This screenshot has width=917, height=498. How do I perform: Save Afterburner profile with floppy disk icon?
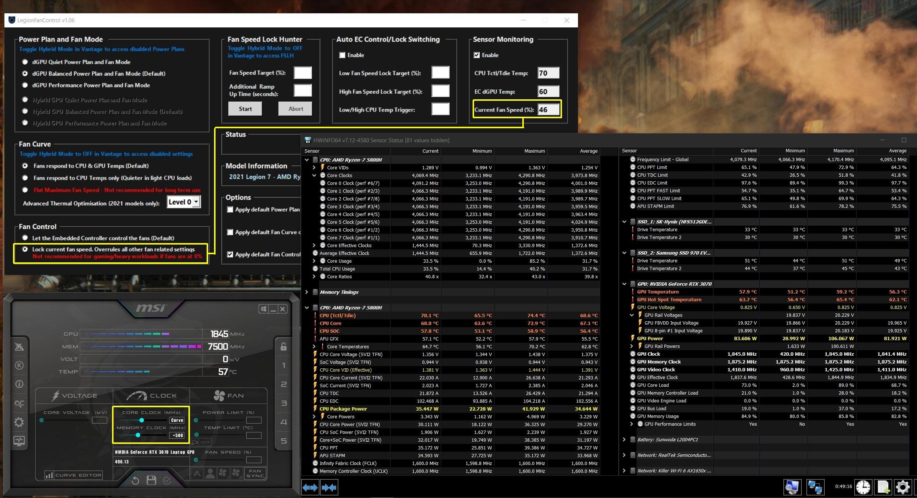click(151, 480)
